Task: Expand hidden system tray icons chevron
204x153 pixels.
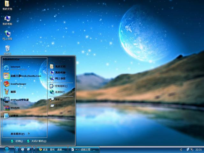Action: tap(181, 149)
